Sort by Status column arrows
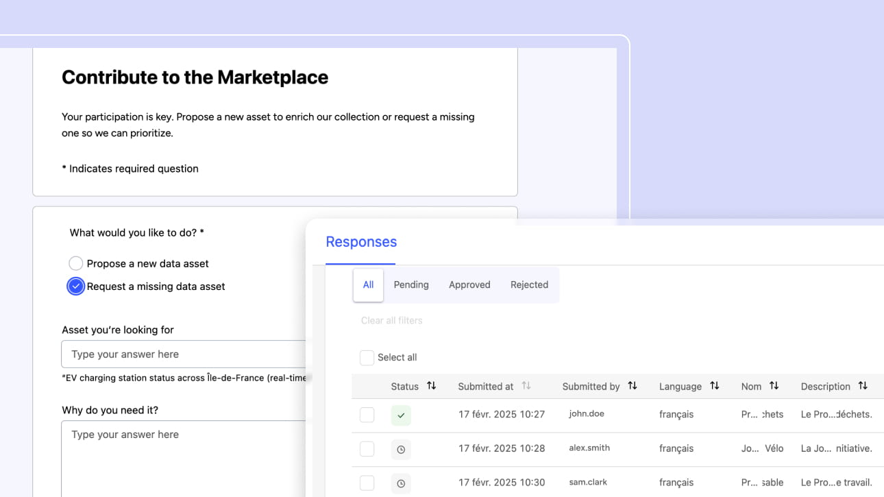The image size is (884, 497). 431,386
